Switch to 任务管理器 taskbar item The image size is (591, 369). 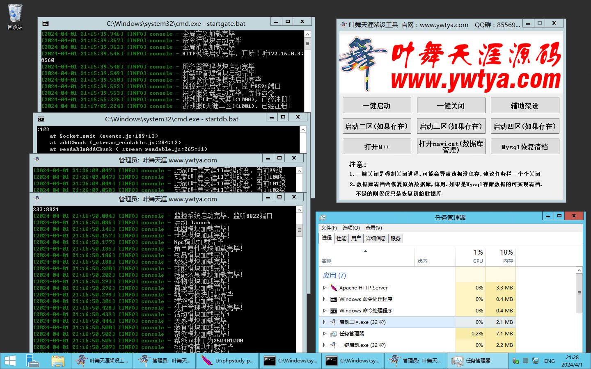point(478,361)
